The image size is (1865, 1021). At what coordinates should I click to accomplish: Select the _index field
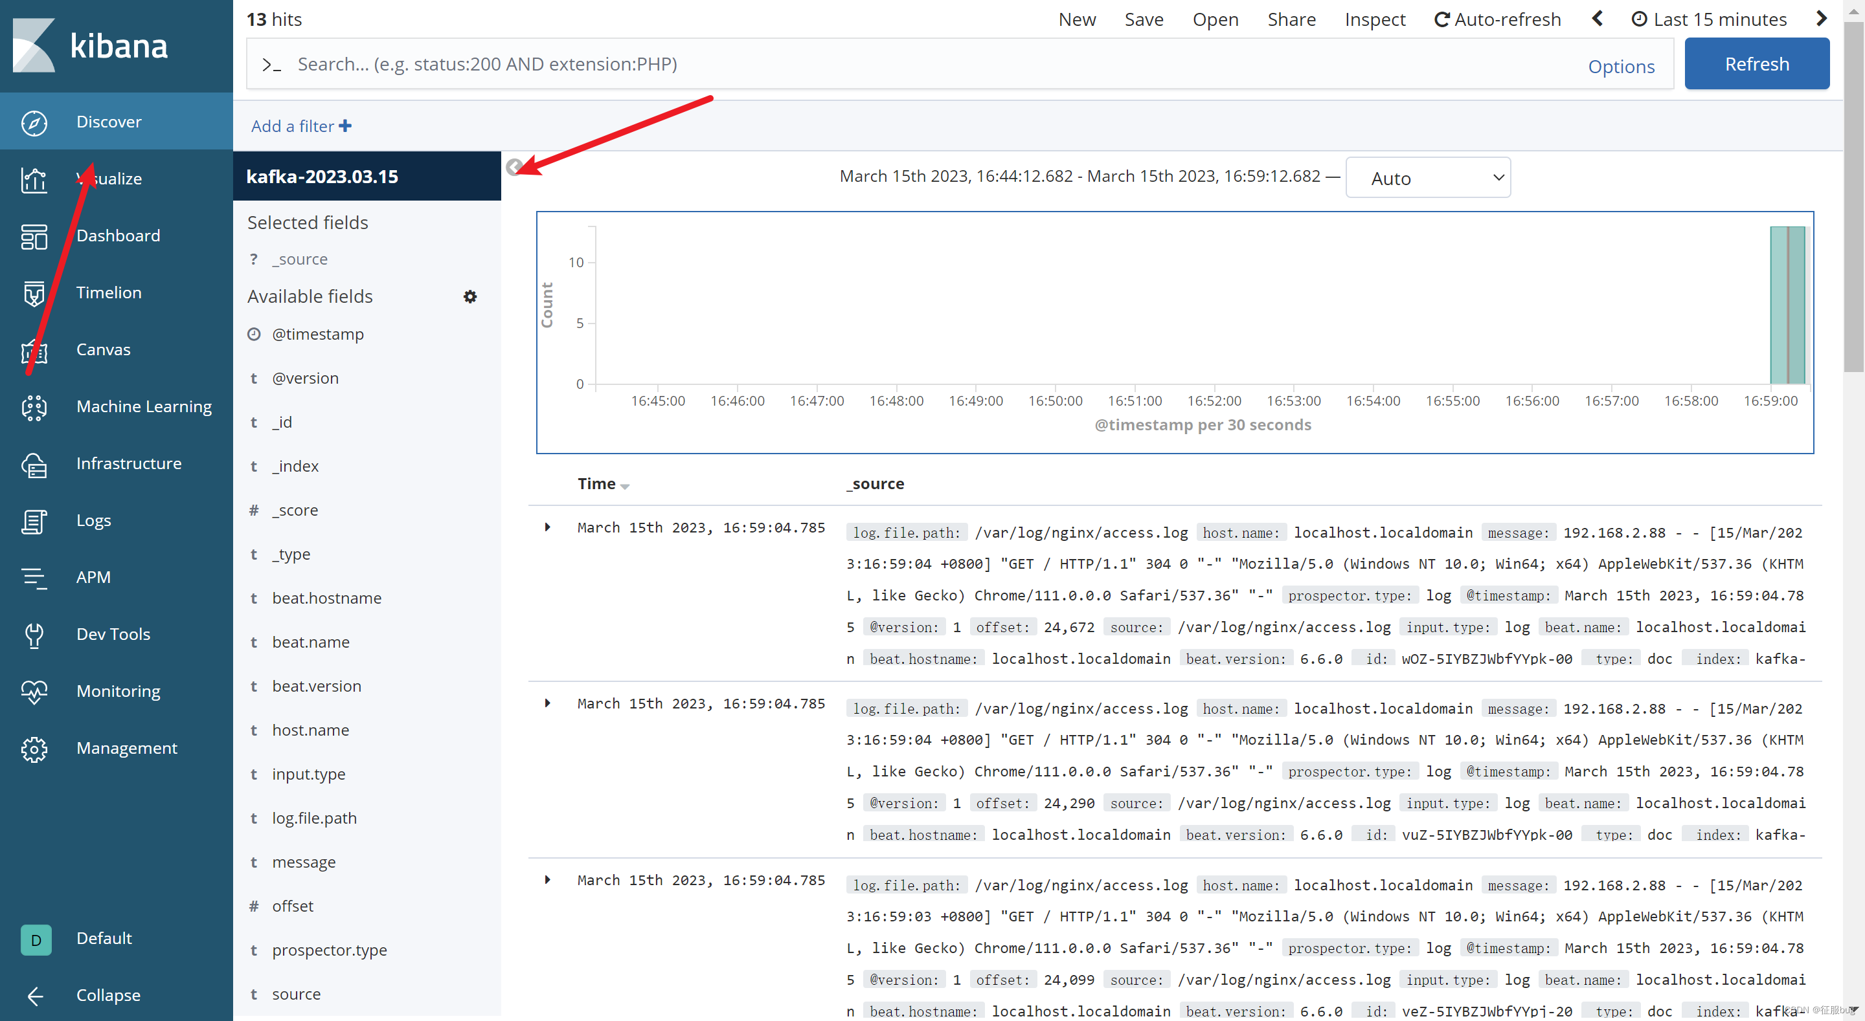[295, 467]
